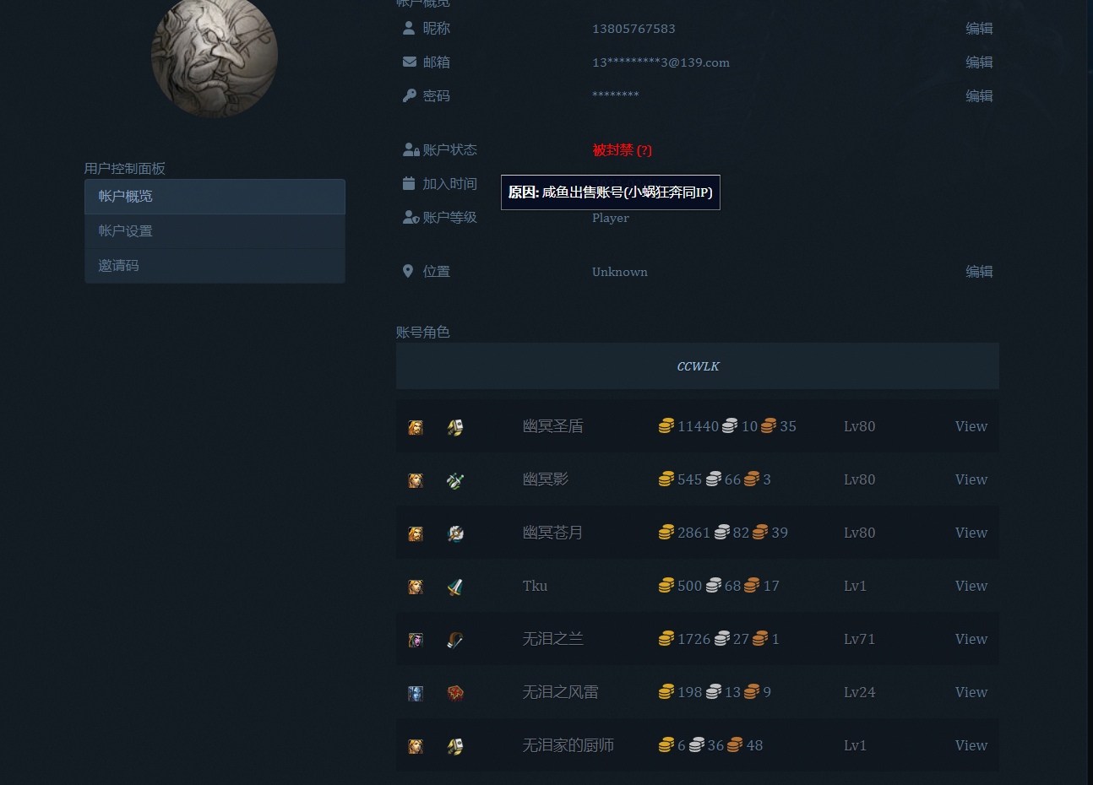The width and height of the screenshot is (1093, 785).
Task: Edit the 密码 password
Action: coord(979,96)
